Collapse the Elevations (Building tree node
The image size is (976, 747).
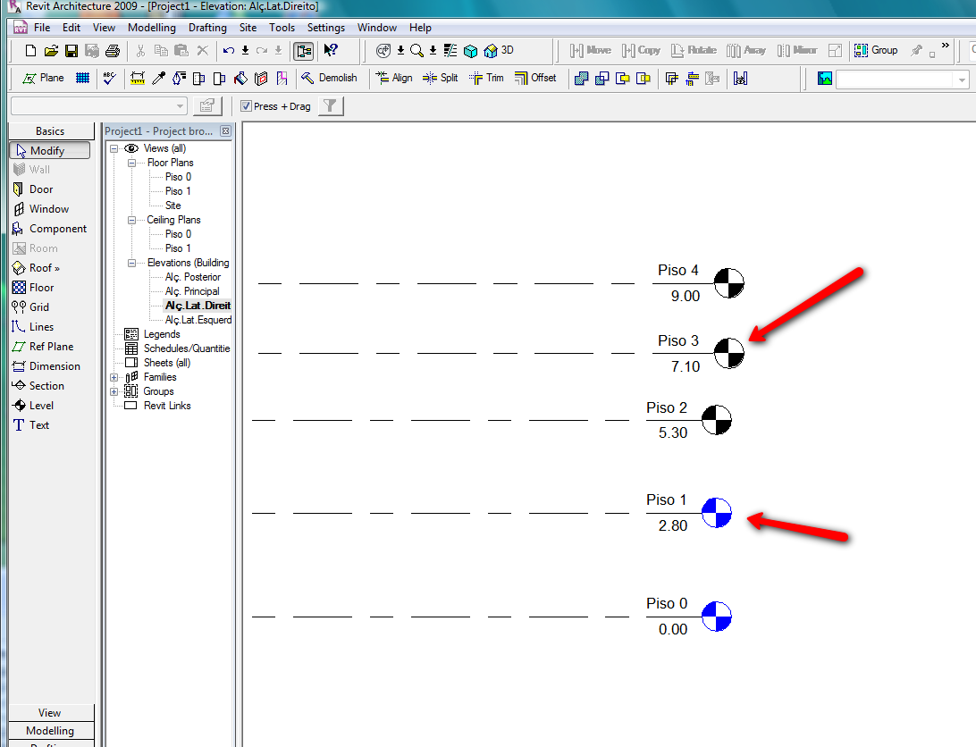point(131,264)
